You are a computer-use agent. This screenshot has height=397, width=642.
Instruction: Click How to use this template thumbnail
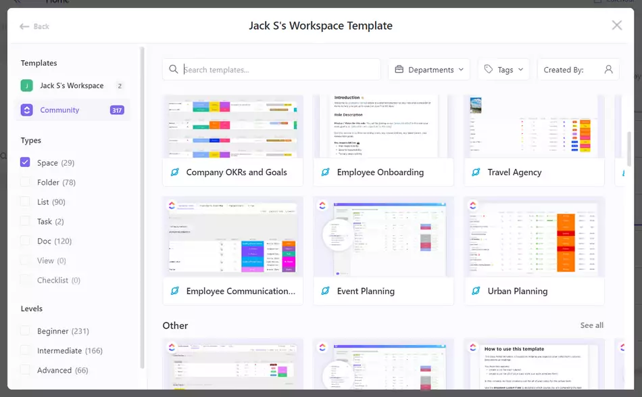tap(535, 364)
